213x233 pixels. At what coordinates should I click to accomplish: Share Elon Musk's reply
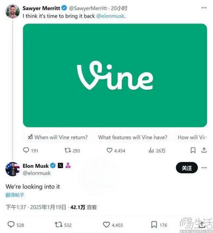tap(202, 224)
